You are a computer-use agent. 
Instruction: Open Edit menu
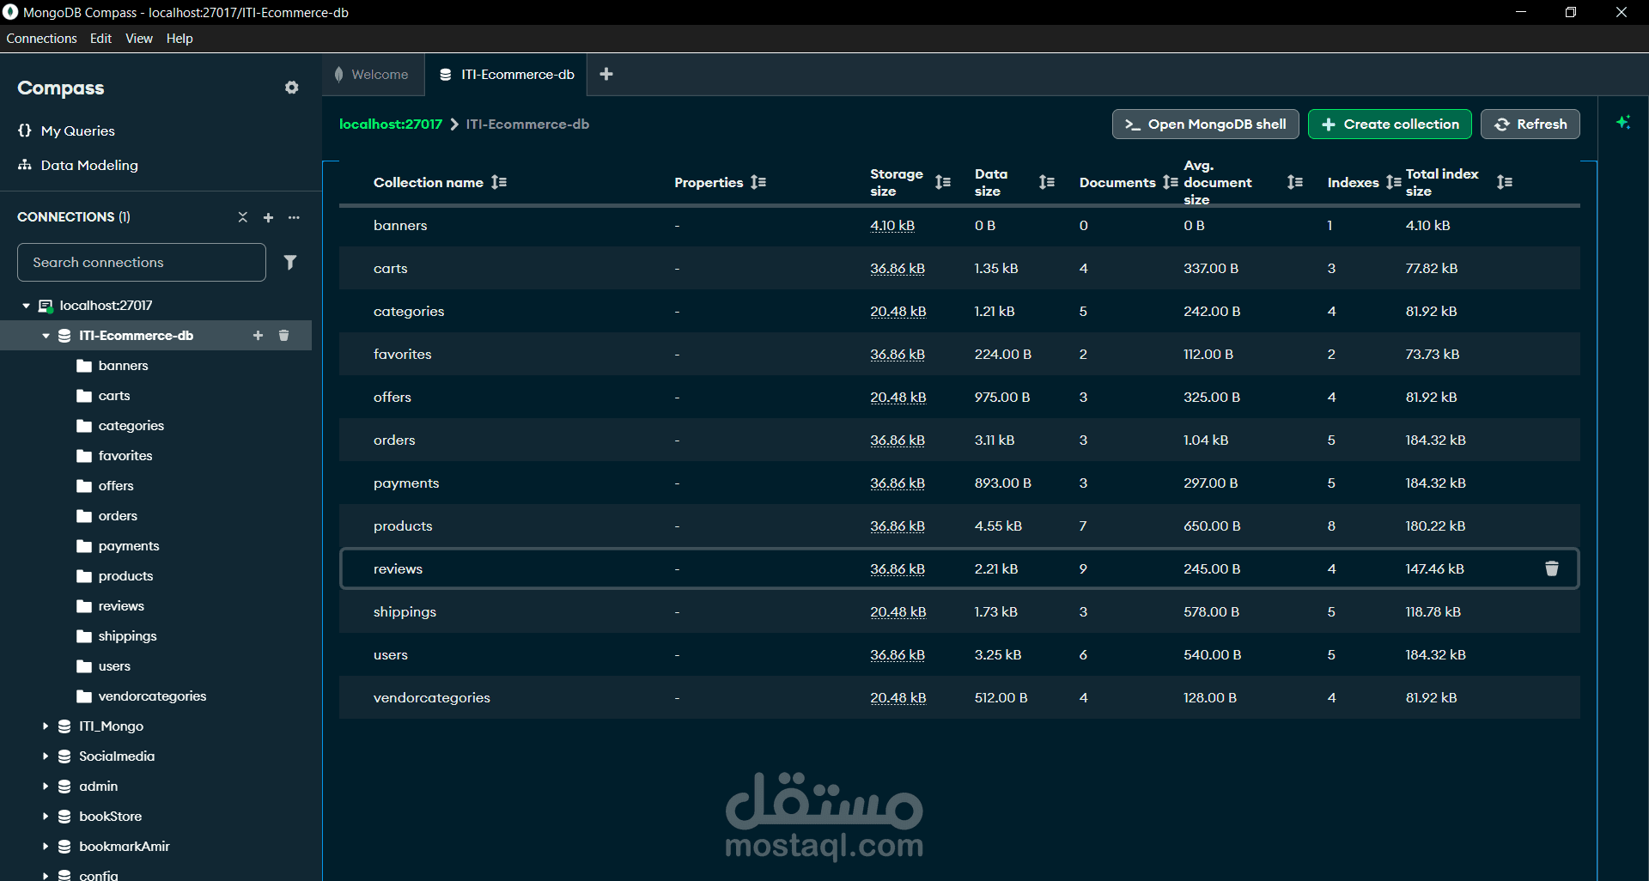click(100, 39)
